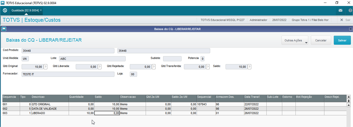Open the mail messages icon
The image size is (353, 127).
click(x=341, y=10)
